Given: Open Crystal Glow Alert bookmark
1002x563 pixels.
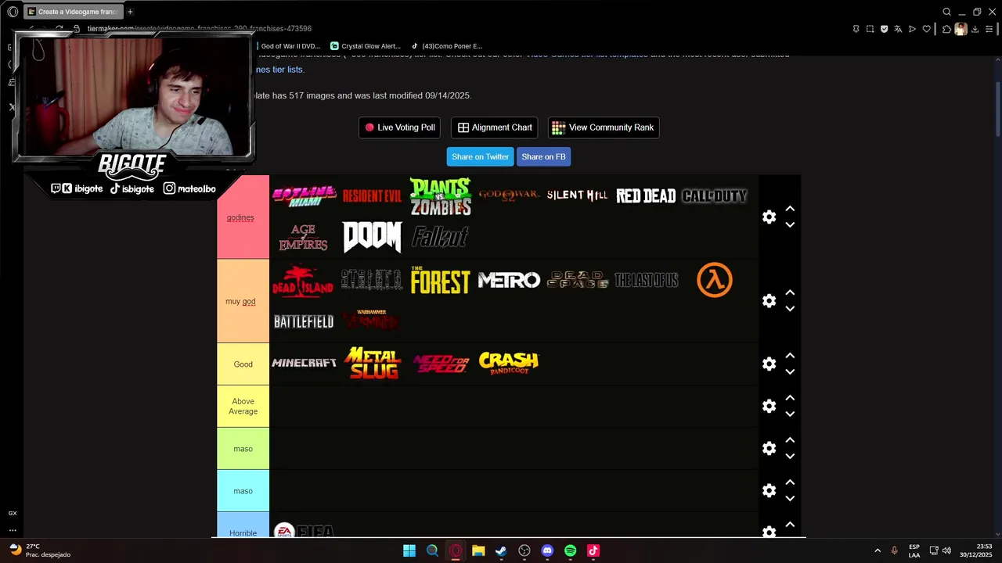Looking at the screenshot, I should click(x=366, y=46).
